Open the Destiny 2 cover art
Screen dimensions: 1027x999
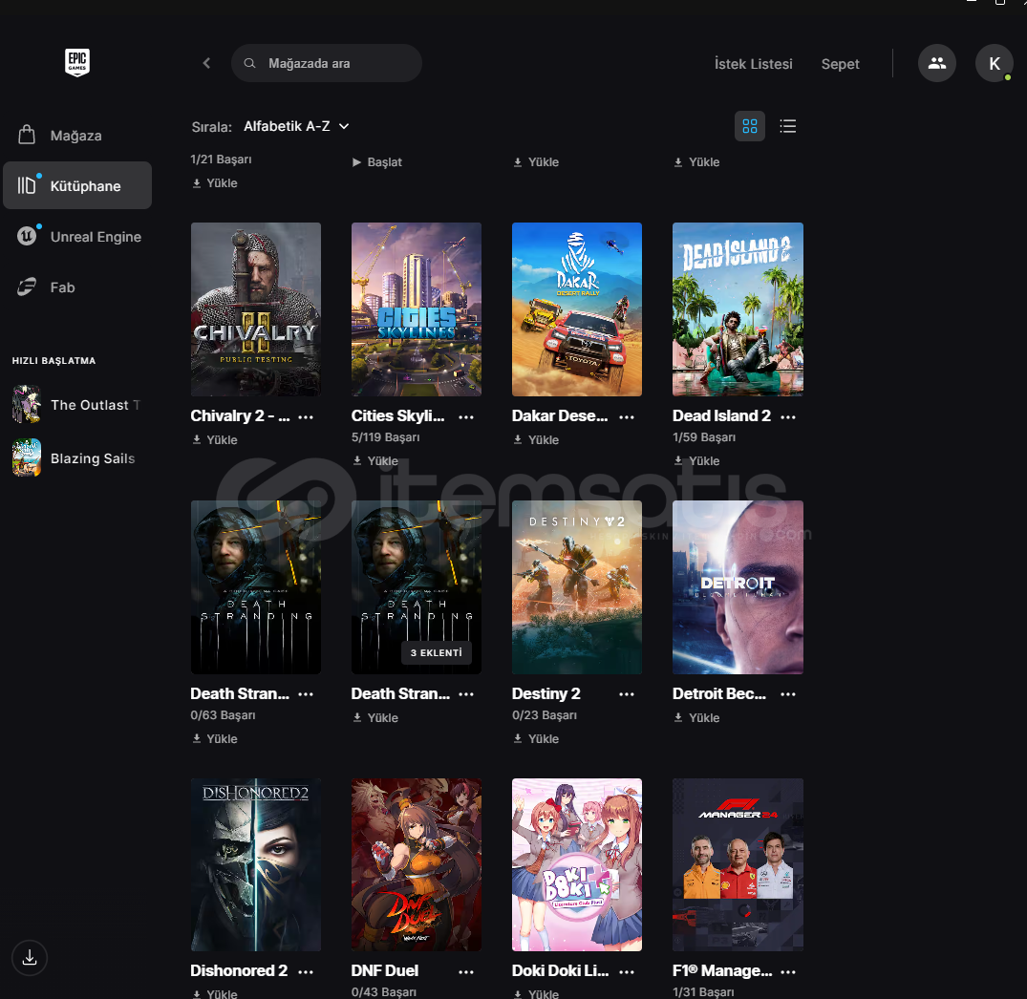click(576, 587)
